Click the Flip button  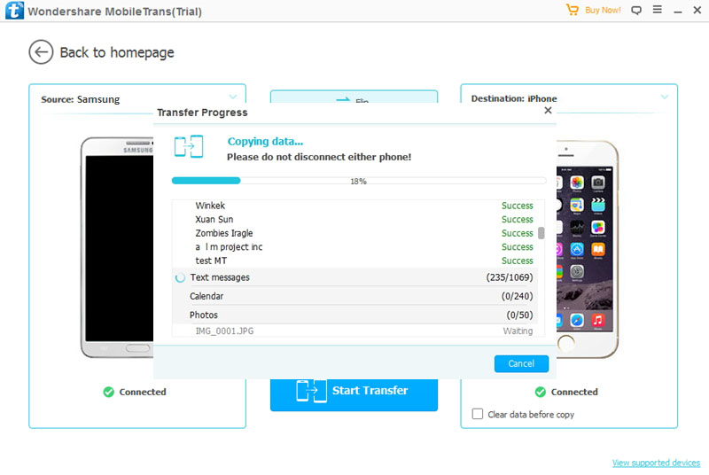point(354,97)
